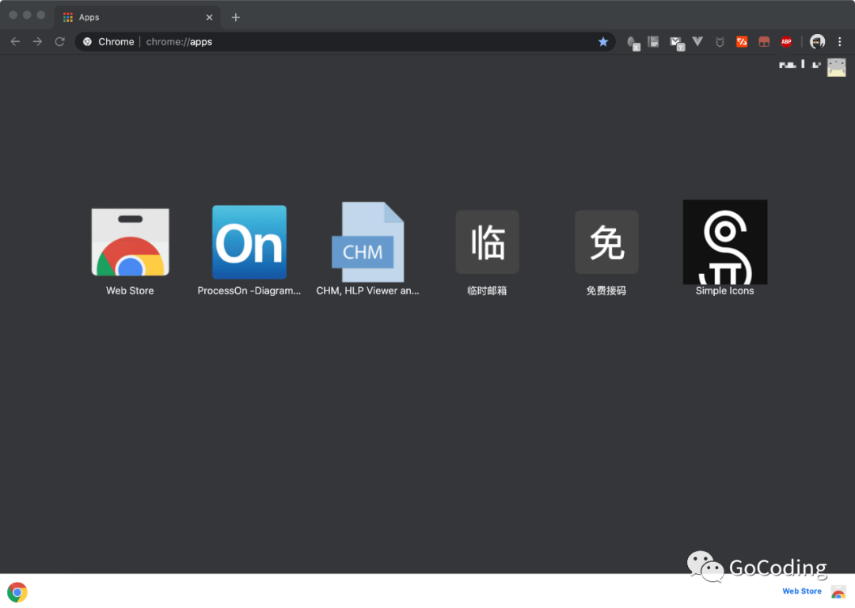
Task: Open a new tab
Action: [x=236, y=17]
